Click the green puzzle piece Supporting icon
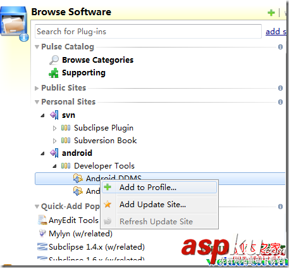 (54, 73)
